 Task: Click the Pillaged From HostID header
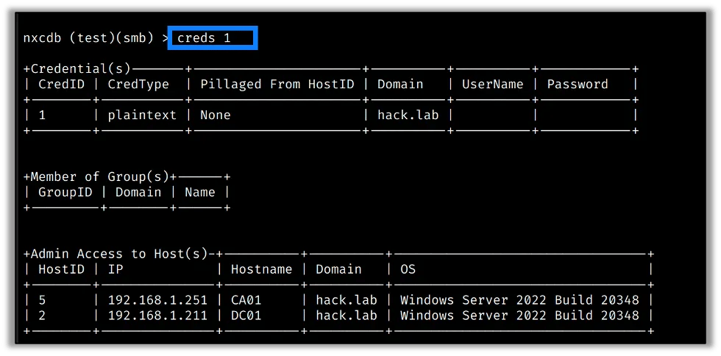point(277,84)
